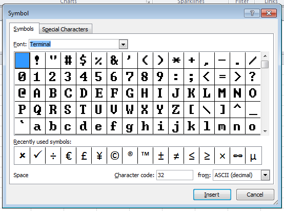Select the ampersand & symbol cell
The width and height of the screenshot is (284, 211).
point(115,61)
